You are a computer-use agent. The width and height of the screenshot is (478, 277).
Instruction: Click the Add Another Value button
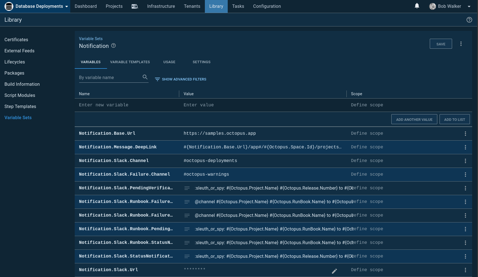click(414, 119)
